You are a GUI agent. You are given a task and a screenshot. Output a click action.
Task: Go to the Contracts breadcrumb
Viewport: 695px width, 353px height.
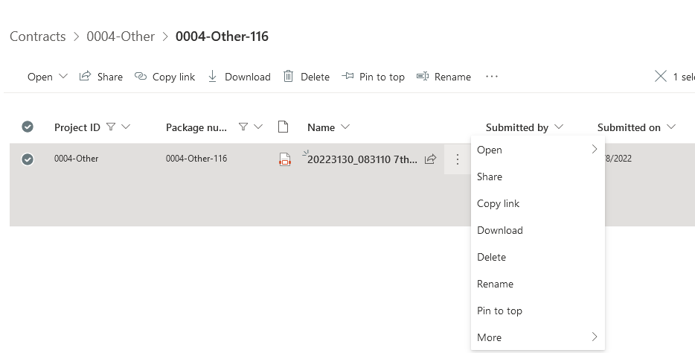click(38, 36)
